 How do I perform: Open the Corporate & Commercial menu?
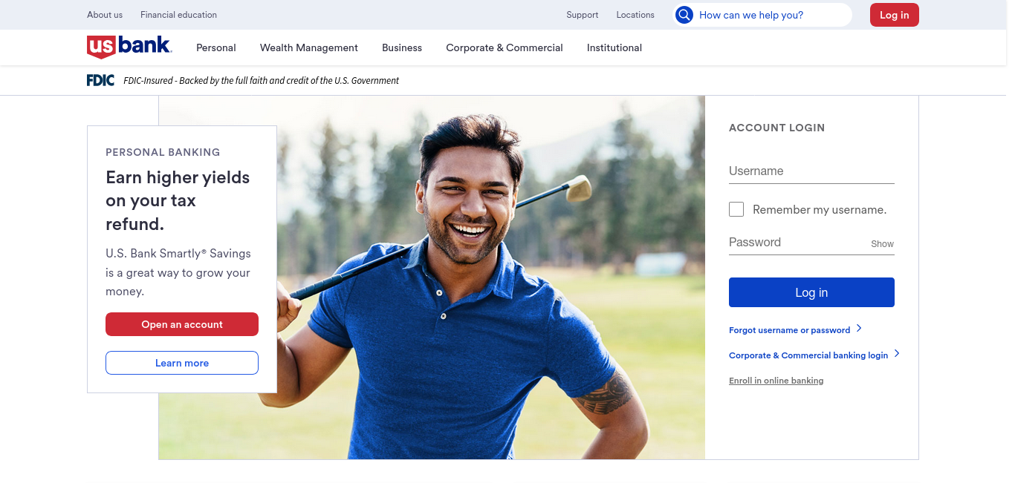505,47
